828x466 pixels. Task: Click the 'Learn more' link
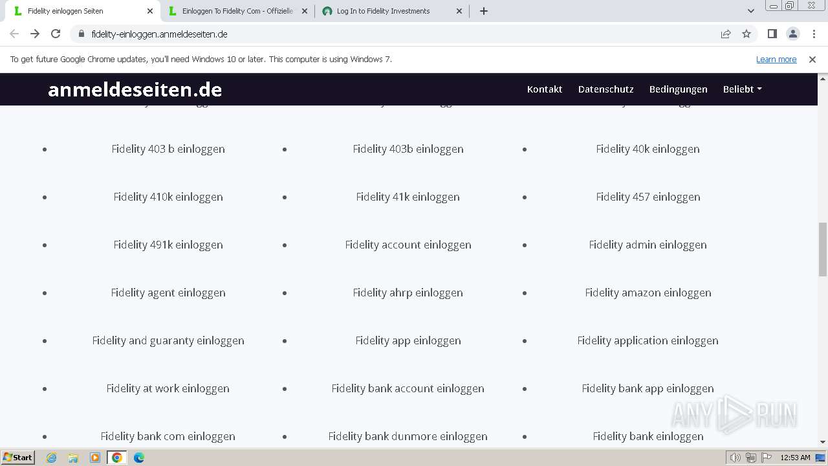click(776, 59)
